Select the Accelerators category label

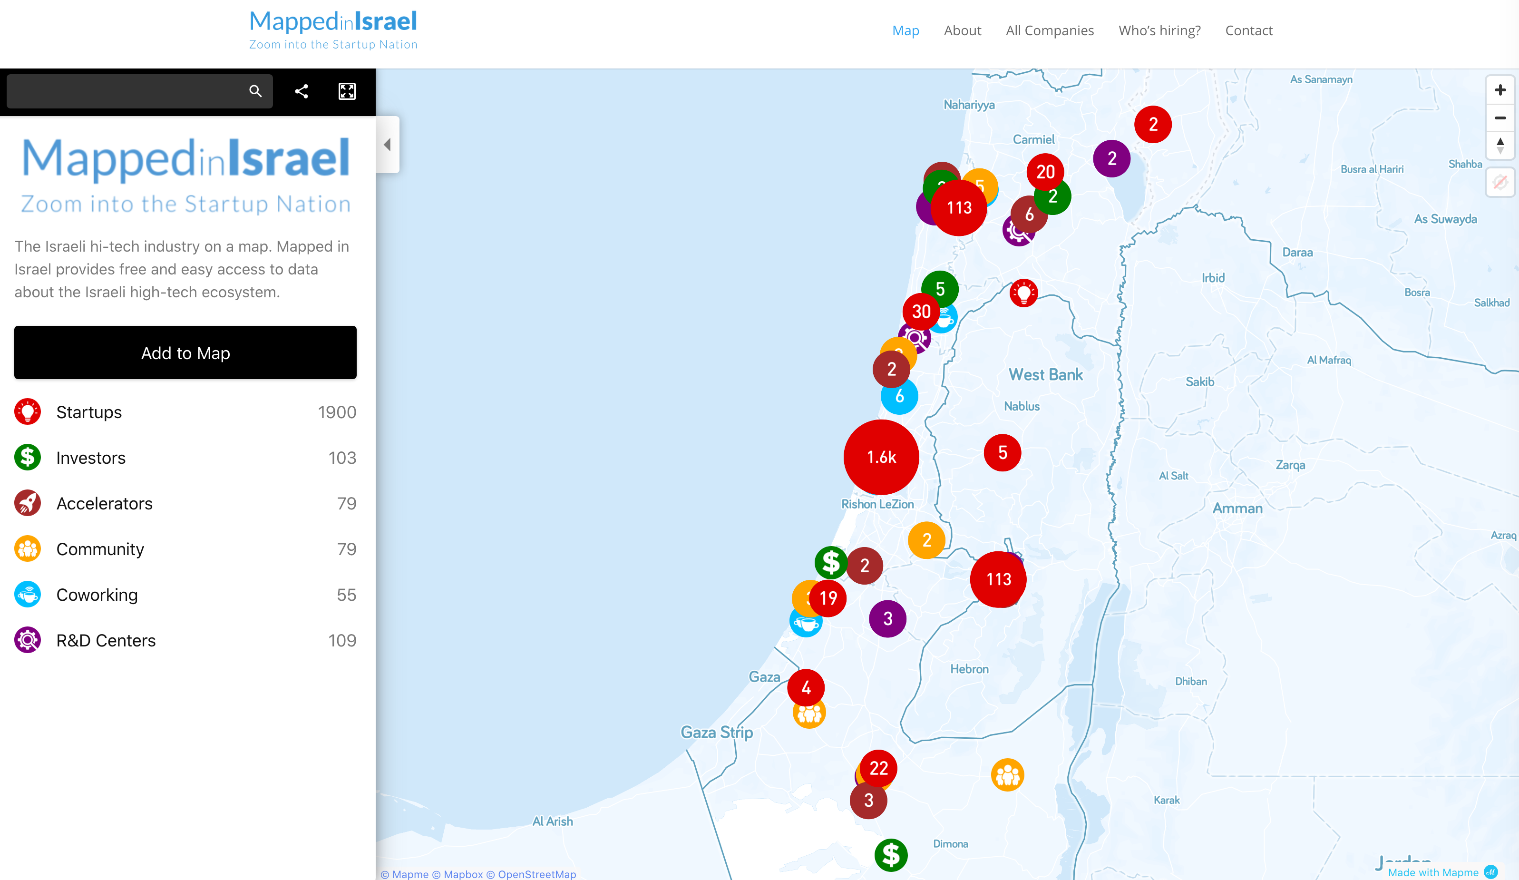(105, 504)
